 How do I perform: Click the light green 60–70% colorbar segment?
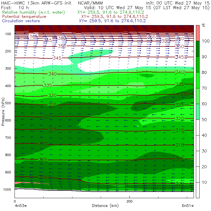coord(198,96)
